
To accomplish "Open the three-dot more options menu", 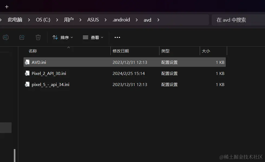I will point(117,37).
